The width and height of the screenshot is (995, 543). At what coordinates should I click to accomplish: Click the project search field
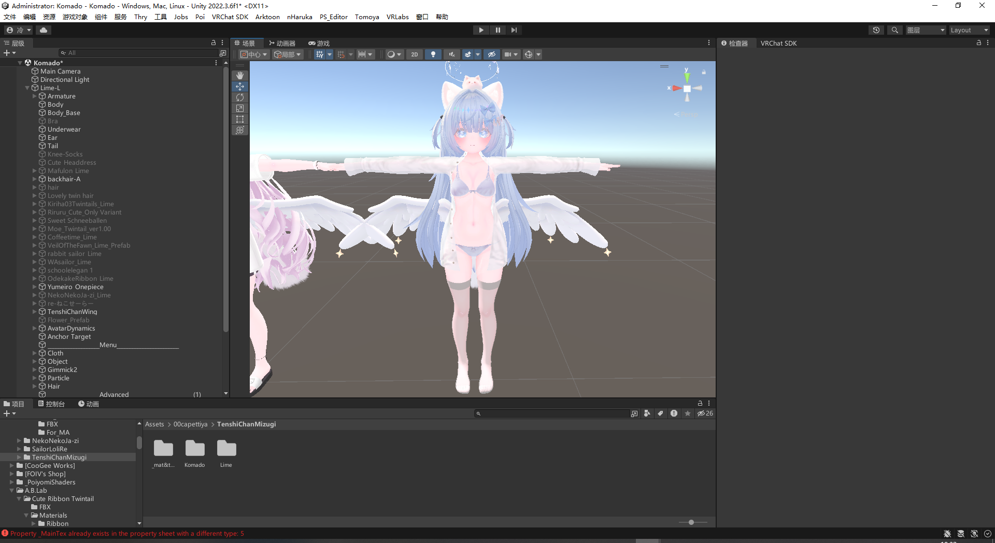(x=552, y=413)
